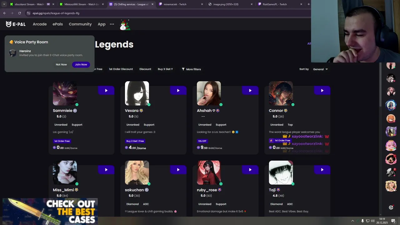Open Connor's profile picture
The width and height of the screenshot is (400, 225).
pyautogui.click(x=281, y=93)
